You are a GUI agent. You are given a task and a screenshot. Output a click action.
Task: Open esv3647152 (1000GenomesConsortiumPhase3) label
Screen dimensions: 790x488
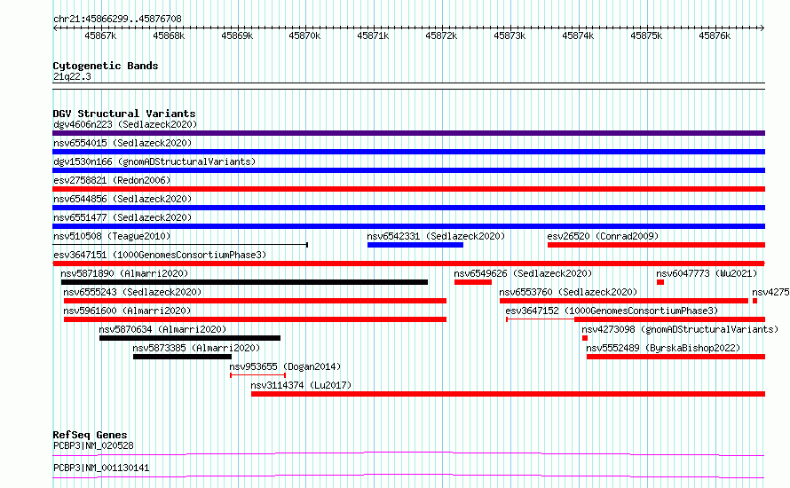click(x=612, y=311)
